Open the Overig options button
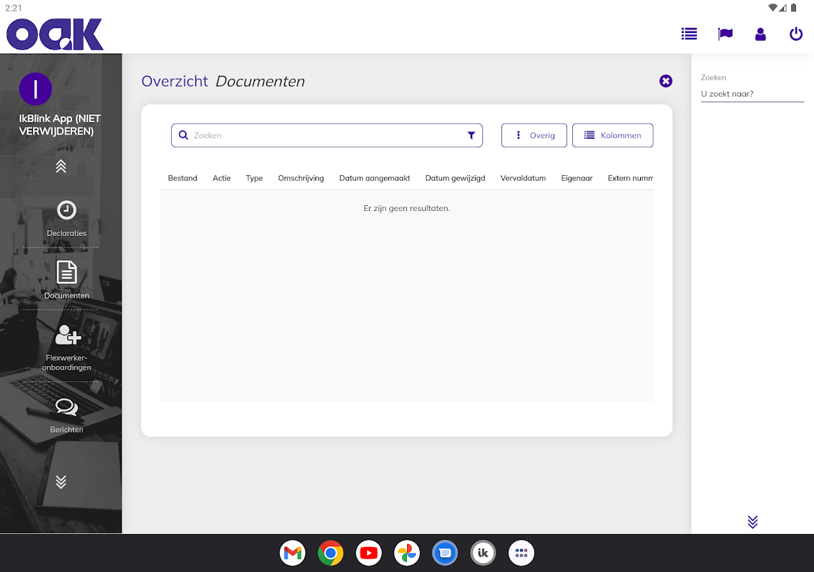Image resolution: width=814 pixels, height=572 pixels. pos(534,135)
